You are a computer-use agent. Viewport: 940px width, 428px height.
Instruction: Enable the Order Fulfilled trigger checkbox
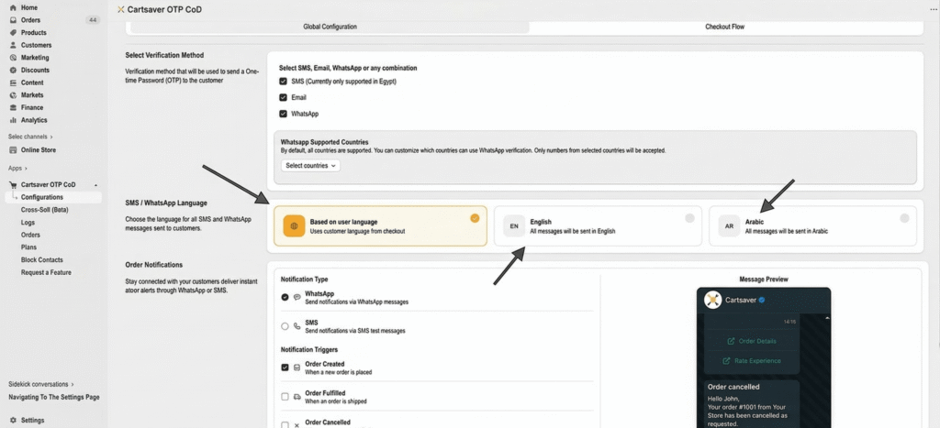tap(285, 396)
